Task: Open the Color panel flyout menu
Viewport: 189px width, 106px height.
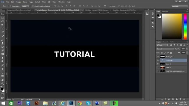Action: coord(187,11)
